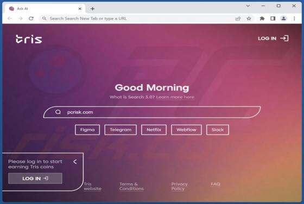Image resolution: width=304 pixels, height=204 pixels.
Task: Open a new tab with plus button
Action: pos(92,9)
